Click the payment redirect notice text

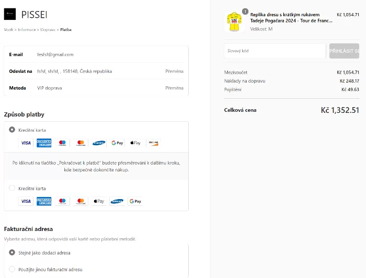96,166
